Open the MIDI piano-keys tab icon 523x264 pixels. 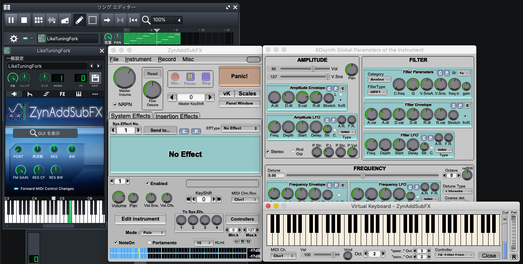[x=79, y=94]
